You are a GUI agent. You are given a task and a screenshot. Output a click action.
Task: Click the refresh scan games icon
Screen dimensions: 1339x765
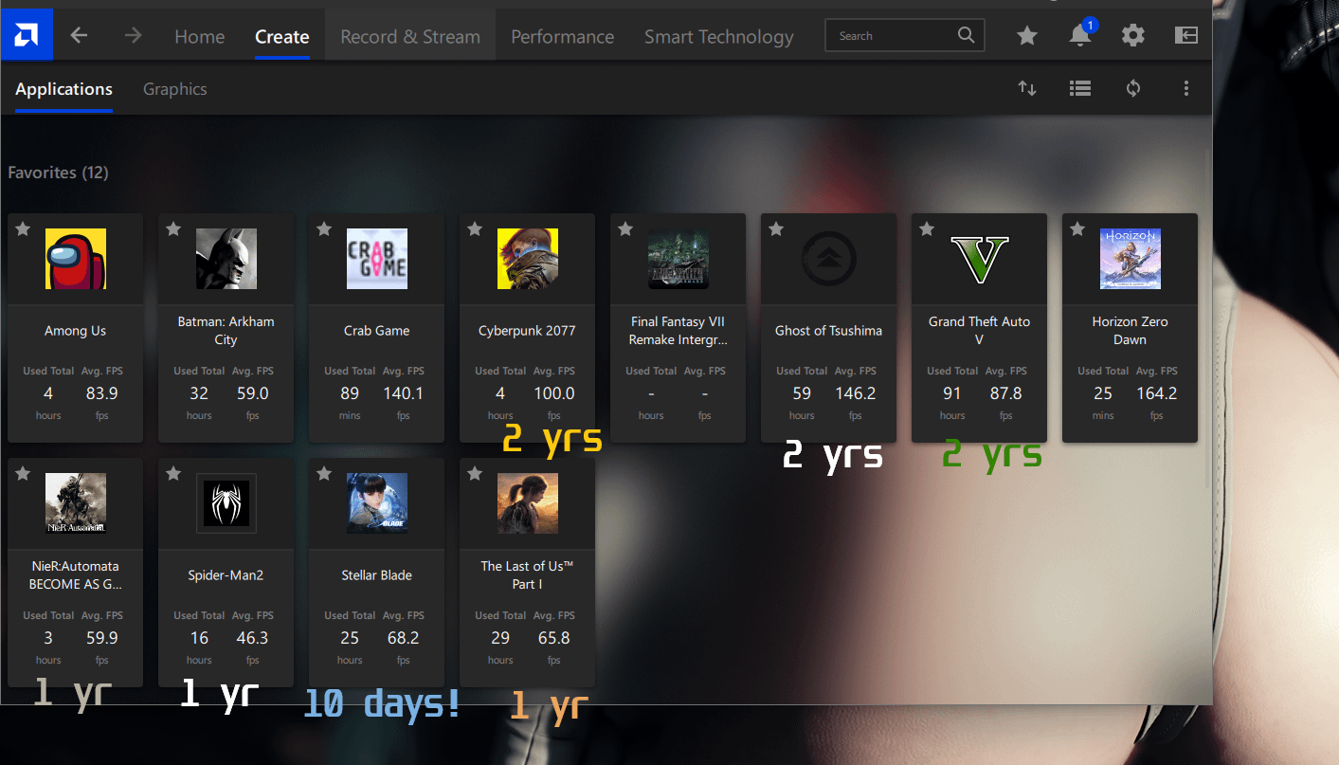[1133, 88]
